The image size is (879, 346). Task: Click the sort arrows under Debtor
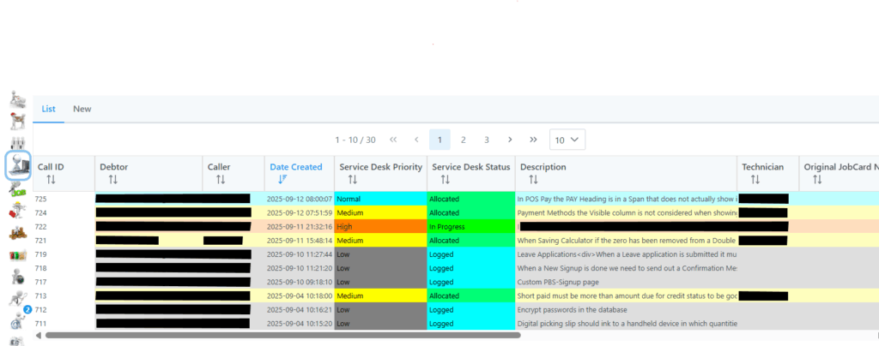(112, 180)
